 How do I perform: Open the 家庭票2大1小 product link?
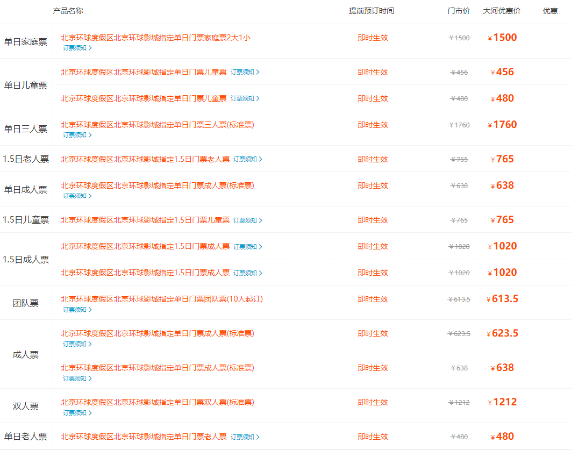[155, 38]
